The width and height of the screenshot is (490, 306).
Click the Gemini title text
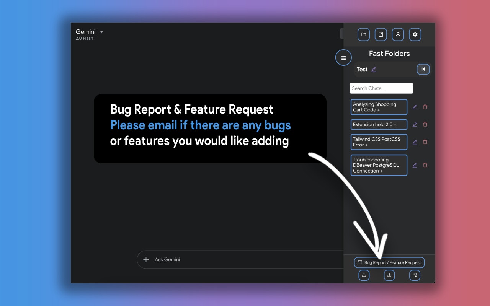(x=86, y=32)
